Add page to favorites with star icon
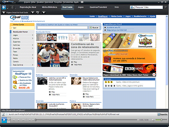This screenshot has height=127, width=169. click(x=44, y=13)
